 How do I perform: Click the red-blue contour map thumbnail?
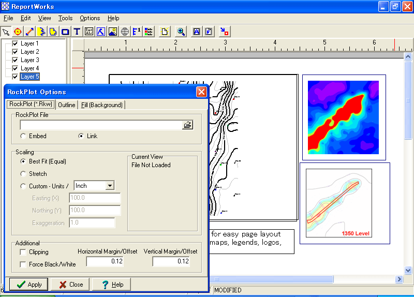[x=344, y=117]
